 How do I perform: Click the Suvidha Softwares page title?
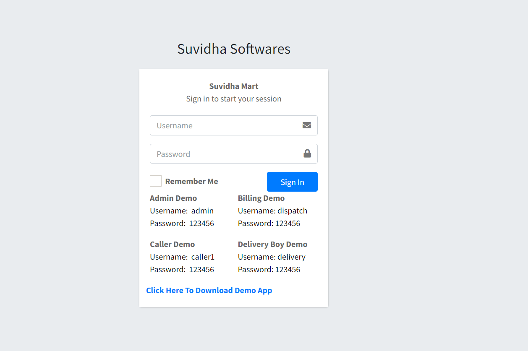(x=234, y=49)
